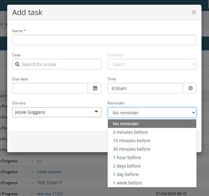Click the date 01/04/2024 08:10
Screen dimensions: 209x196
[171, 194]
